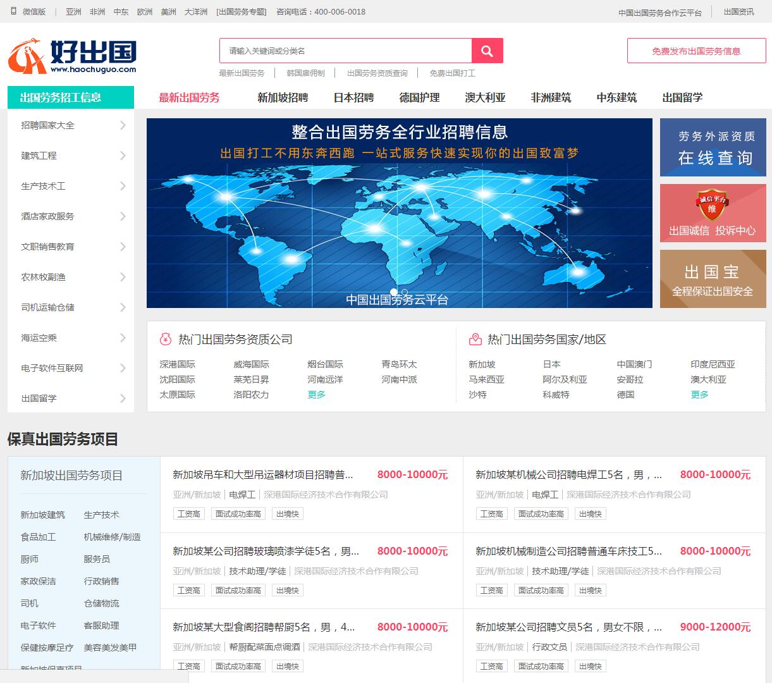Open 新加坡吊车和大型吊运器材 job listing
The height and width of the screenshot is (683, 772).
262,474
